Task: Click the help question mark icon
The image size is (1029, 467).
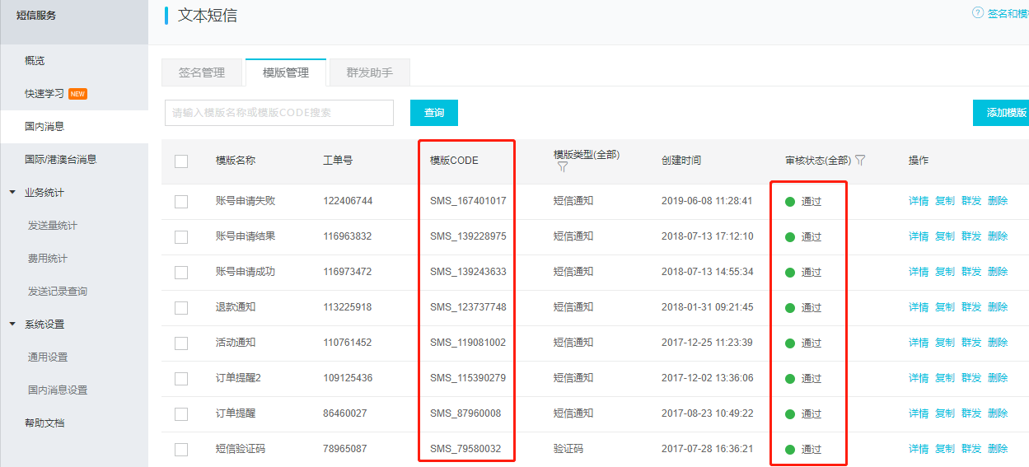Action: tap(978, 12)
